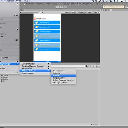Click the G icon in macOS menu bar
The width and height of the screenshot is (128, 128).
pyautogui.click(x=111, y=1)
